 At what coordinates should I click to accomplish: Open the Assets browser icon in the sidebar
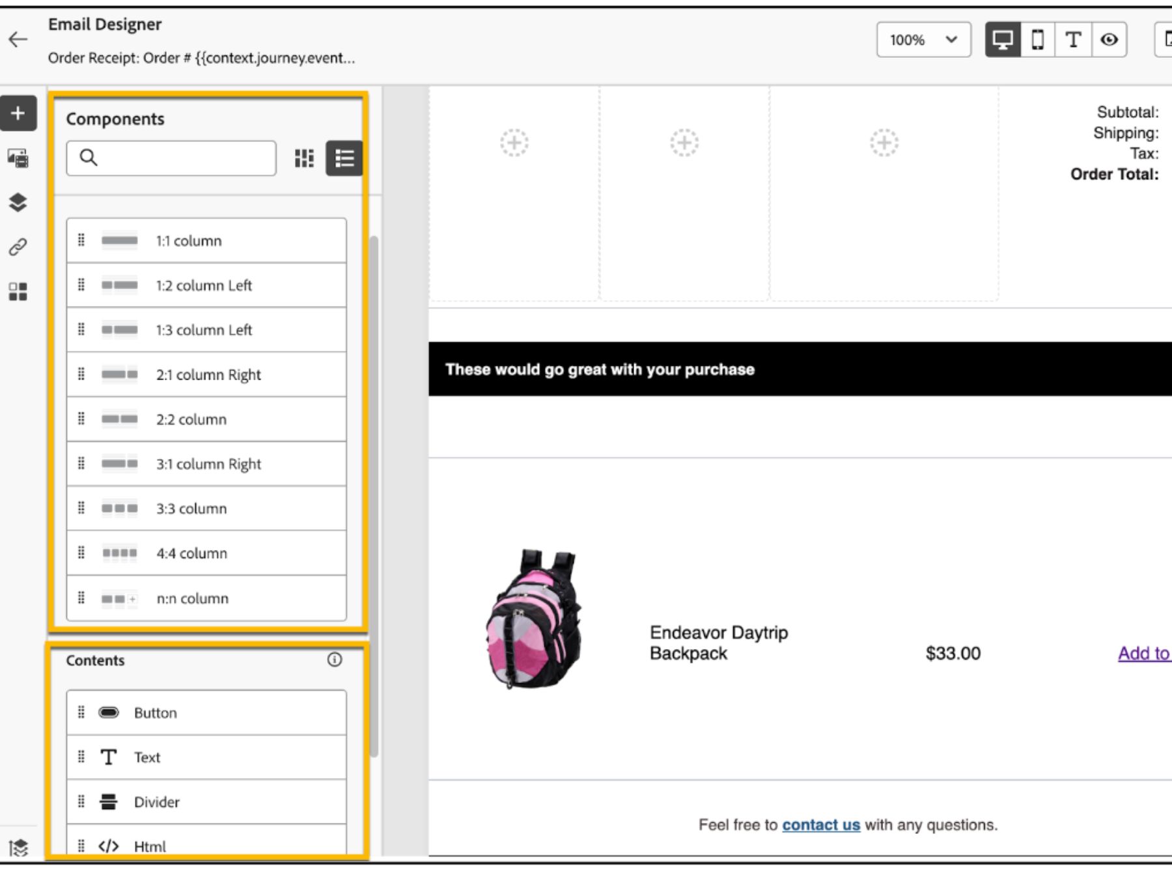pos(18,158)
